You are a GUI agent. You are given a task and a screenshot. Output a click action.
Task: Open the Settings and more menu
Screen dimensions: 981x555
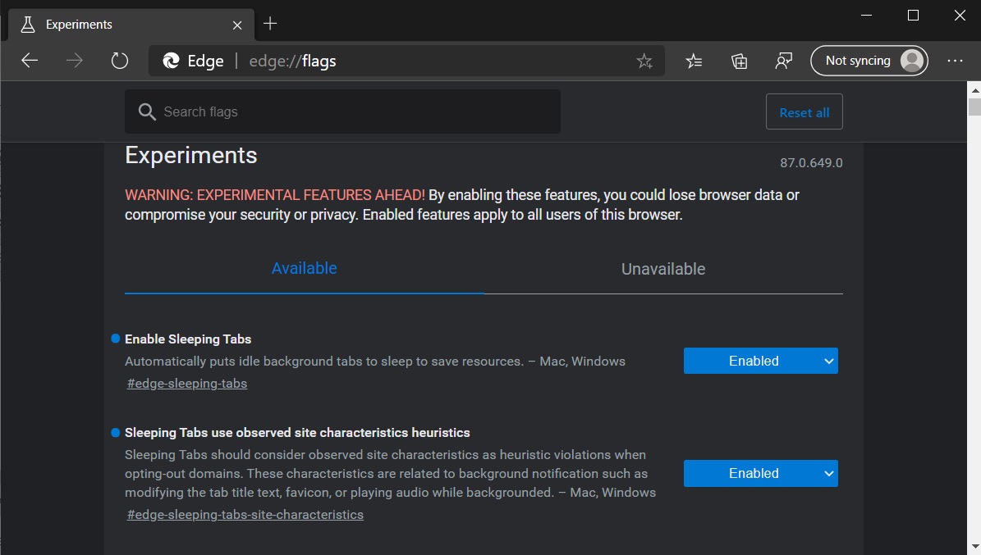coord(955,61)
